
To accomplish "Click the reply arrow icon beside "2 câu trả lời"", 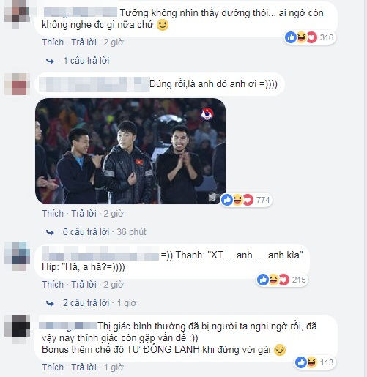I will pos(50,303).
